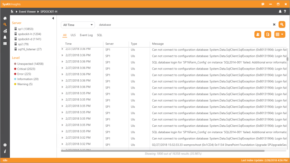
Task: Switch to the All tab
Action: click(65, 35)
